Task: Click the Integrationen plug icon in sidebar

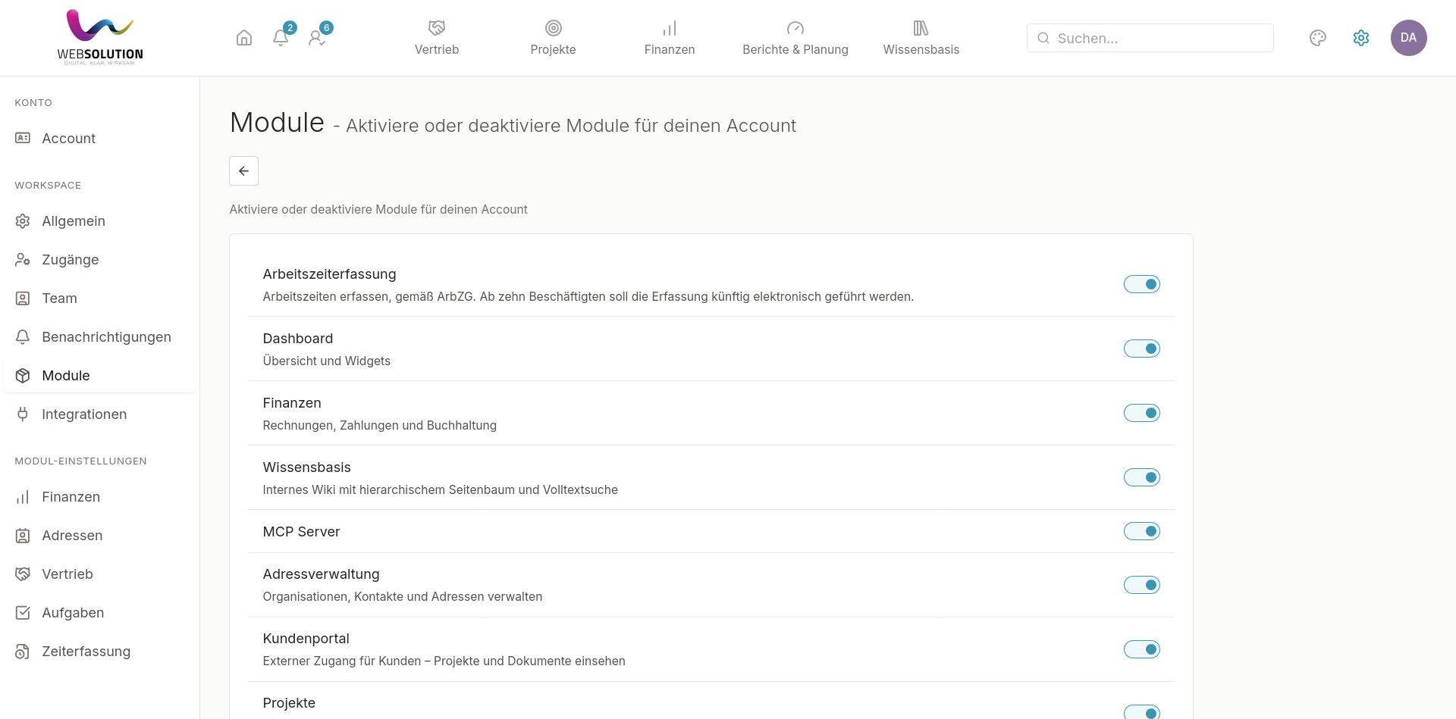Action: click(x=23, y=414)
